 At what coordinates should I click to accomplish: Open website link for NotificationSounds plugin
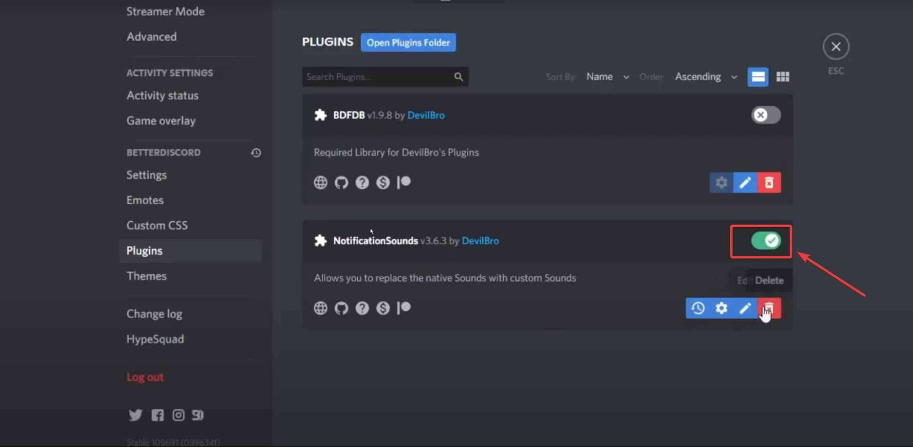(x=321, y=308)
